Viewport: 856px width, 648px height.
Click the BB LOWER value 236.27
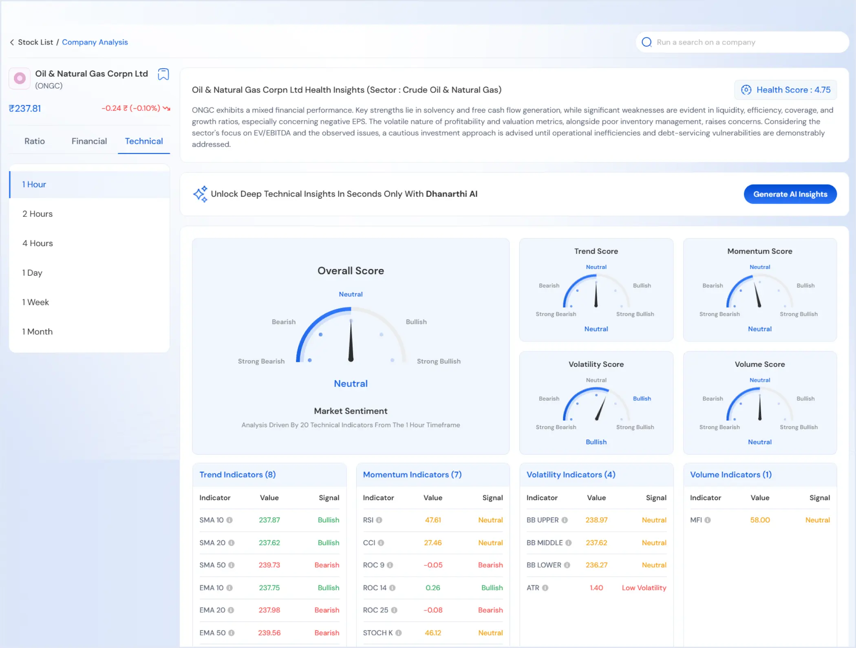[x=596, y=565]
